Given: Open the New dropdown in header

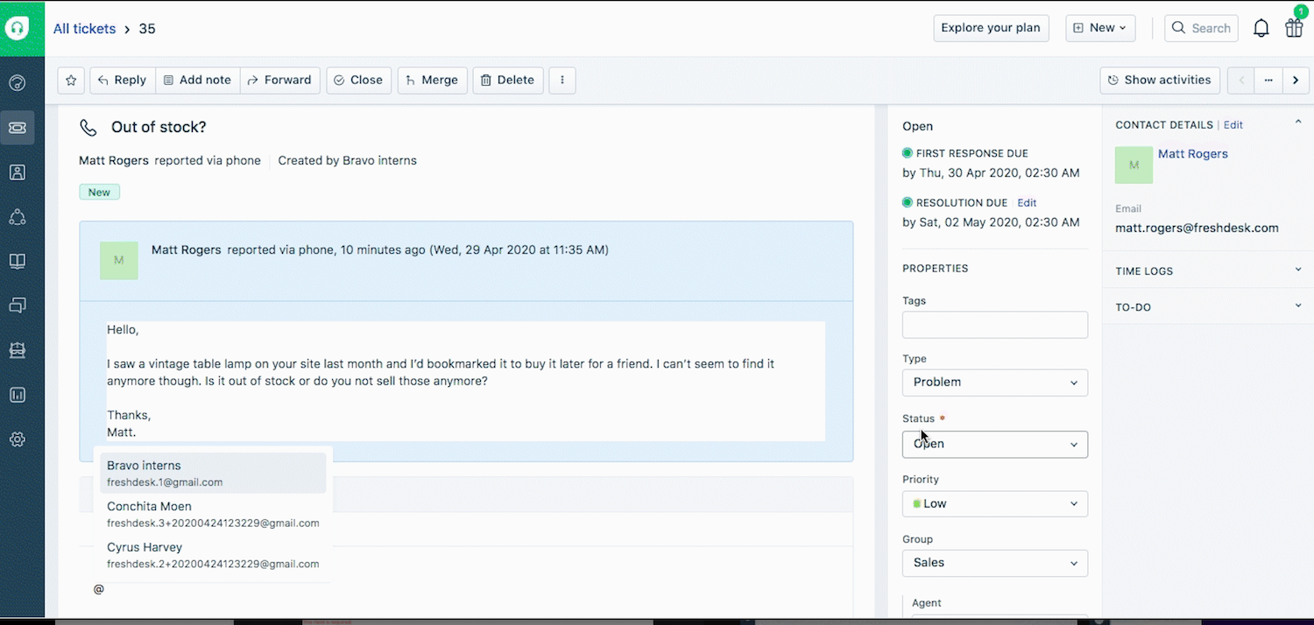Looking at the screenshot, I should tap(1101, 28).
